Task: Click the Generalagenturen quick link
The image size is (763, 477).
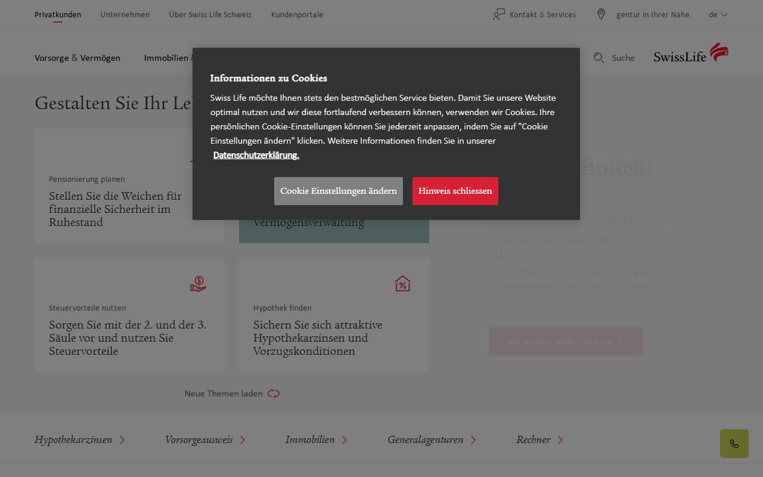Action: 425,439
